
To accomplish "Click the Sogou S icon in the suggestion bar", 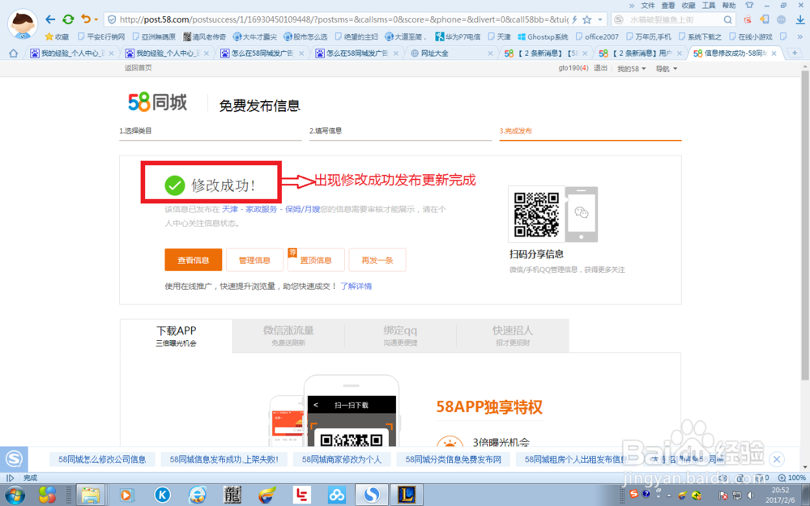I will coord(14,458).
